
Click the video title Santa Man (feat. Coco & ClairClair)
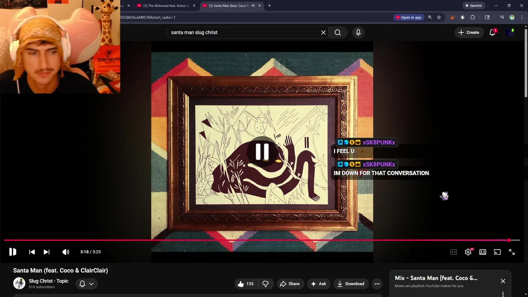tap(61, 270)
